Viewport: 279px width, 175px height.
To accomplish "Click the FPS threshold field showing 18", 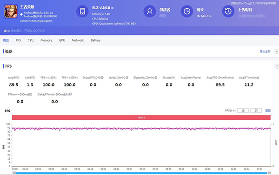I will coord(243,110).
